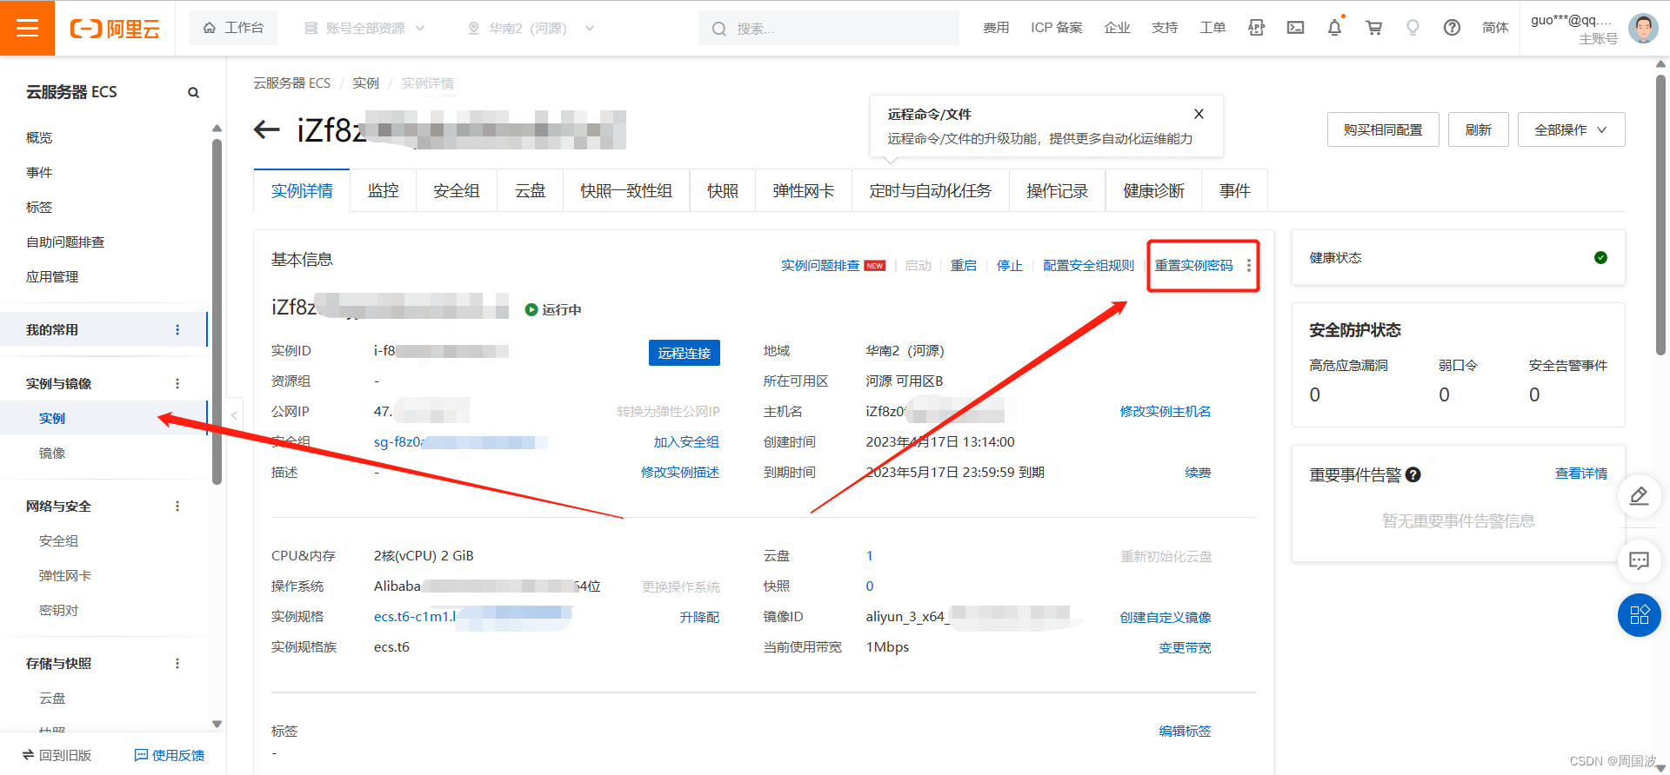Viewport: 1670px width, 775px height.
Task: Focus the top 搜索 search field
Action: click(x=829, y=28)
